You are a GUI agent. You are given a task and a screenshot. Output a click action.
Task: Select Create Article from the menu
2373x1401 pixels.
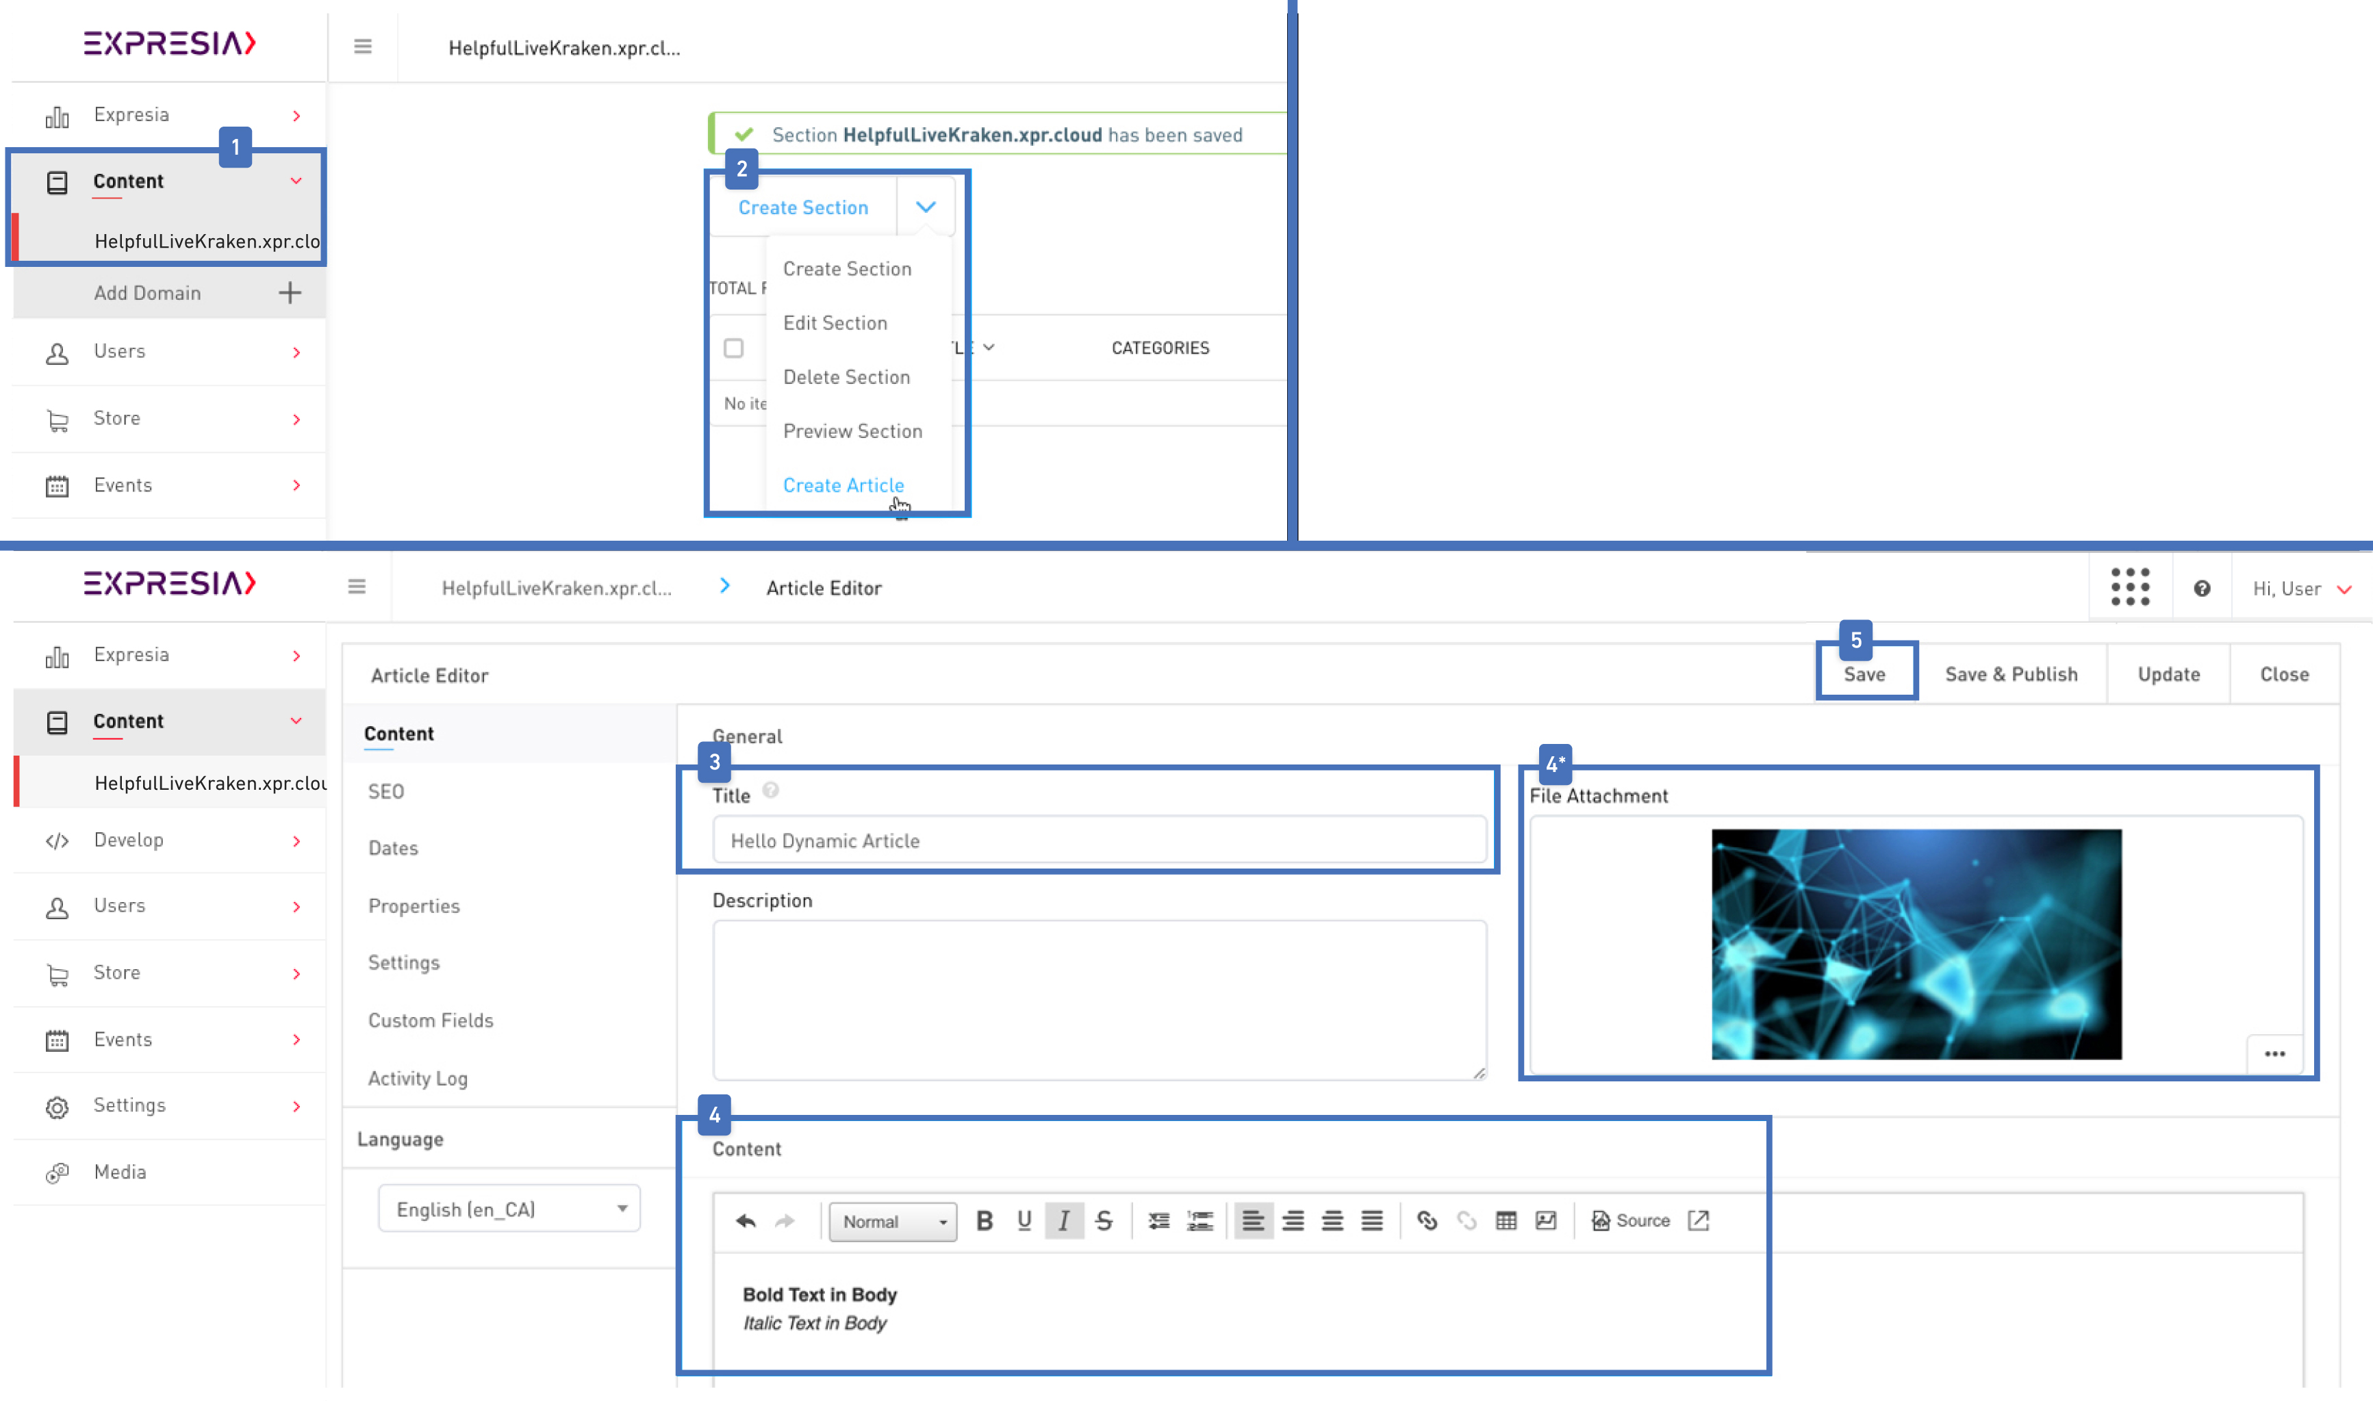tap(843, 485)
